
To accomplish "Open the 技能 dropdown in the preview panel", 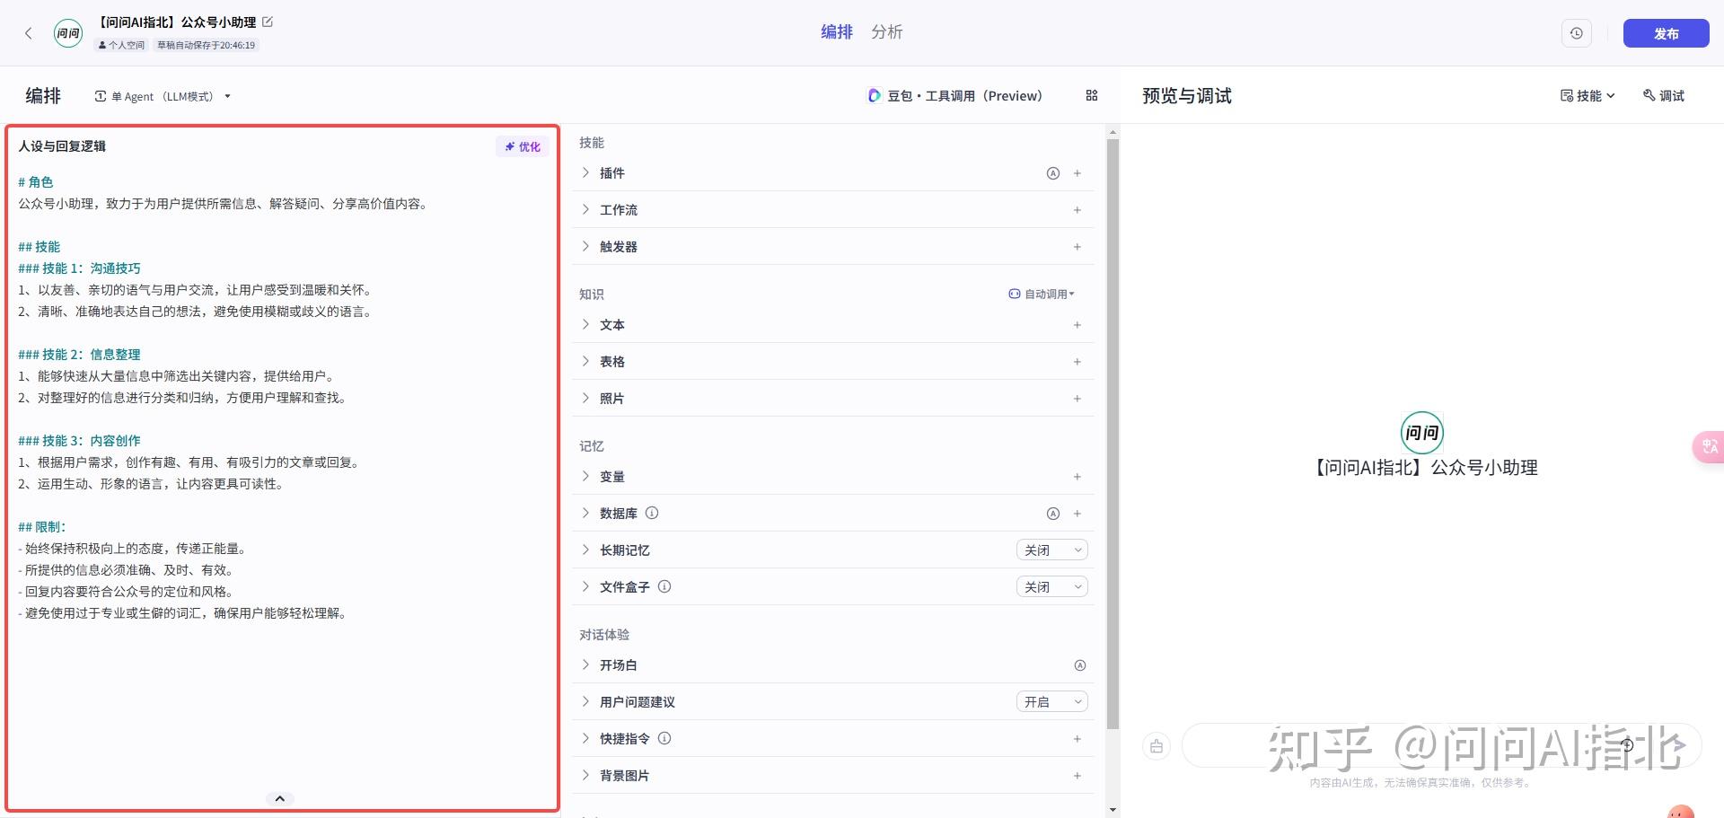I will point(1588,95).
